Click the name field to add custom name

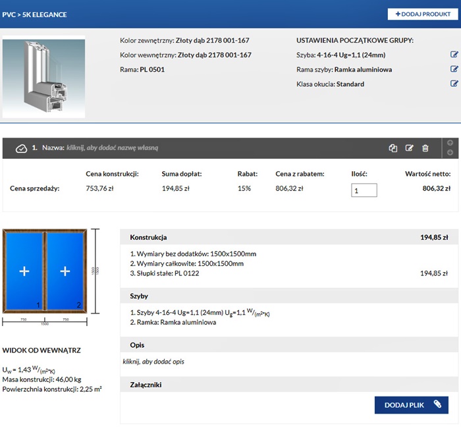(112, 148)
